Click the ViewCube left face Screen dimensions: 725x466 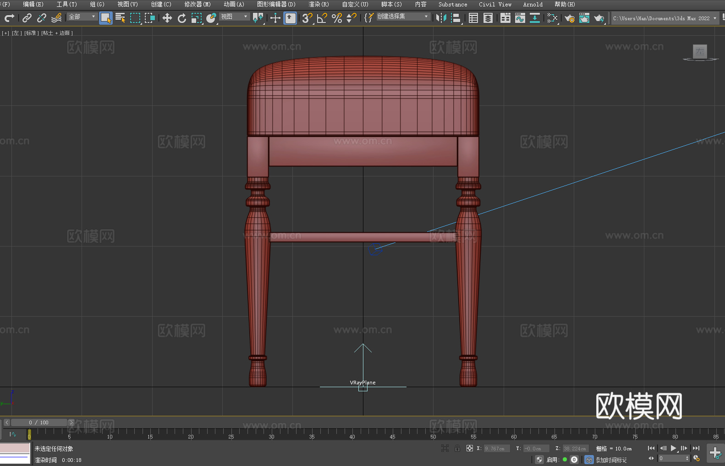(x=700, y=51)
